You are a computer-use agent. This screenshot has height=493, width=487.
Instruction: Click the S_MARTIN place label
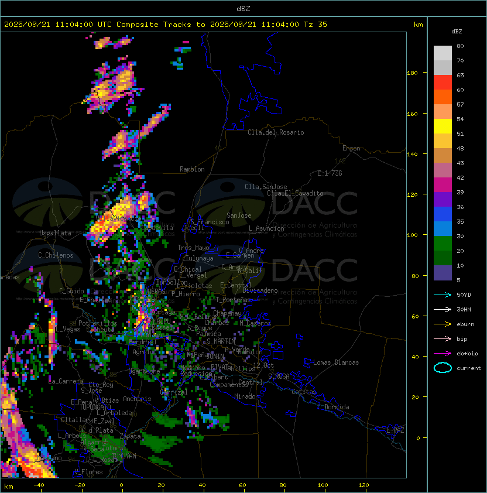click(x=221, y=341)
